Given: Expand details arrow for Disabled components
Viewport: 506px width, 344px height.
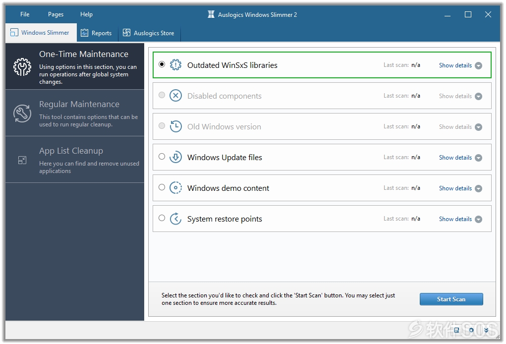Looking at the screenshot, I should tap(479, 96).
